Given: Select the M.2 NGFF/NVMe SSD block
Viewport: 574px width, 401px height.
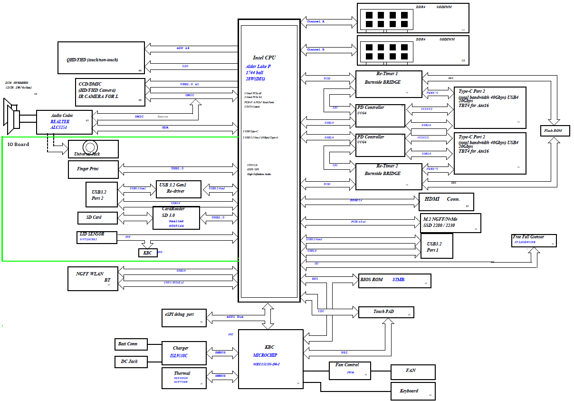Looking at the screenshot, I should pyautogui.click(x=450, y=223).
